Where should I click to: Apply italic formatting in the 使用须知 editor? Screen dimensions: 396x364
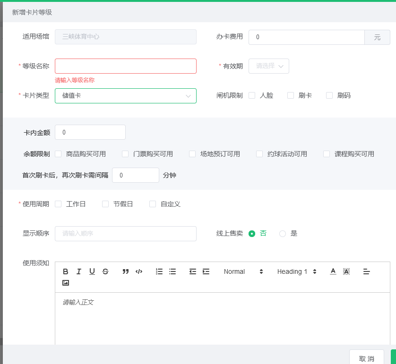click(x=79, y=271)
